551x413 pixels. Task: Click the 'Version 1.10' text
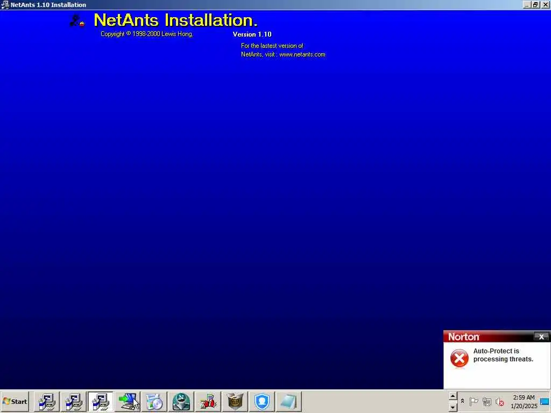click(x=252, y=34)
